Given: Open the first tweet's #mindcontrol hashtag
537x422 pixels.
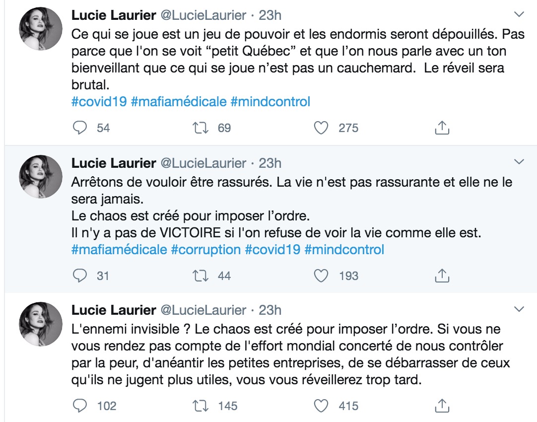Looking at the screenshot, I should pos(270,102).
